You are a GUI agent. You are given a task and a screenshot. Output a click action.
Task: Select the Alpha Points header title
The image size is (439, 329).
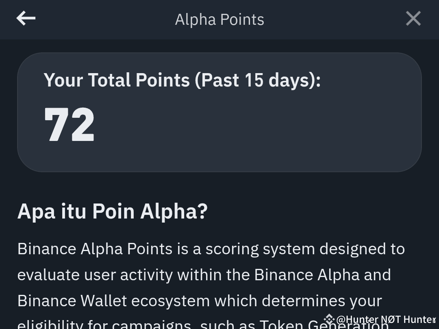[219, 19]
